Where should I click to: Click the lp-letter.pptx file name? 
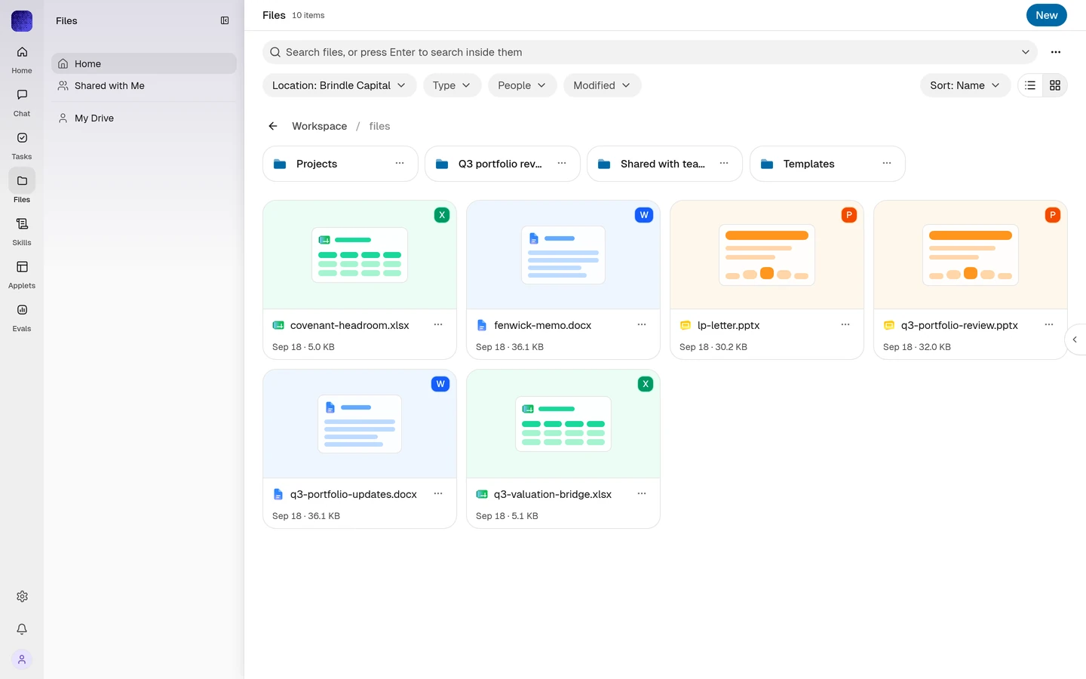click(x=729, y=325)
